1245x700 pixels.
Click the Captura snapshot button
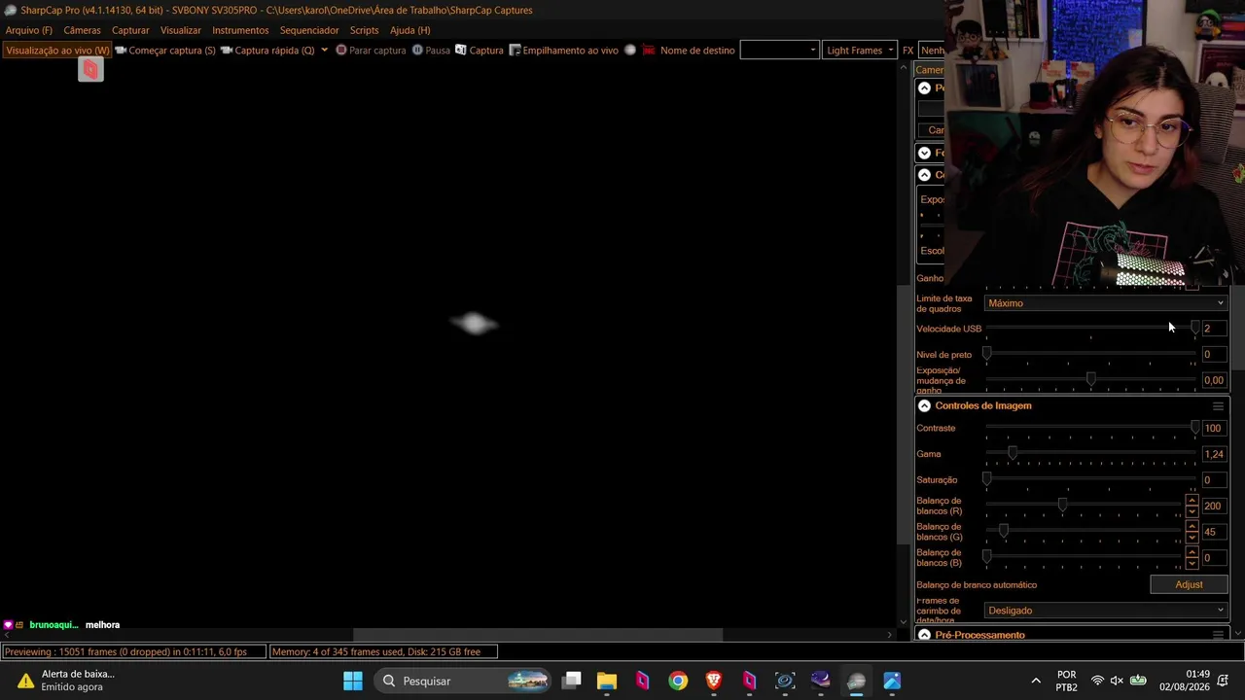pyautogui.click(x=480, y=51)
